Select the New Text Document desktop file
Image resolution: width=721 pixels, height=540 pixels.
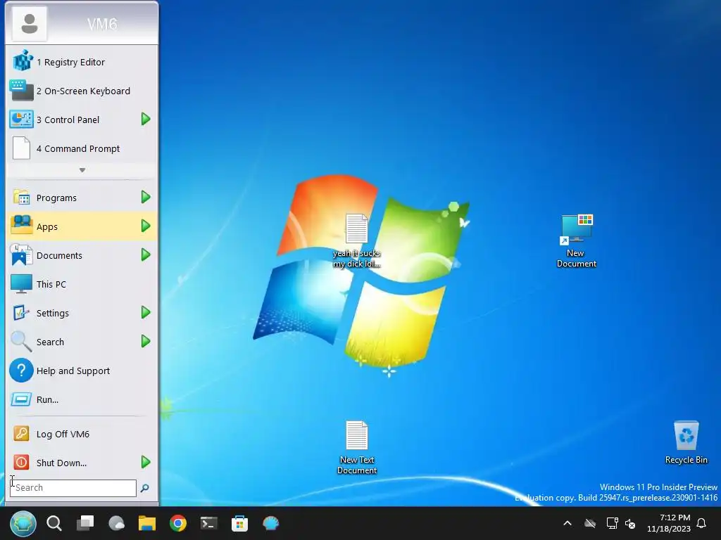(x=357, y=447)
